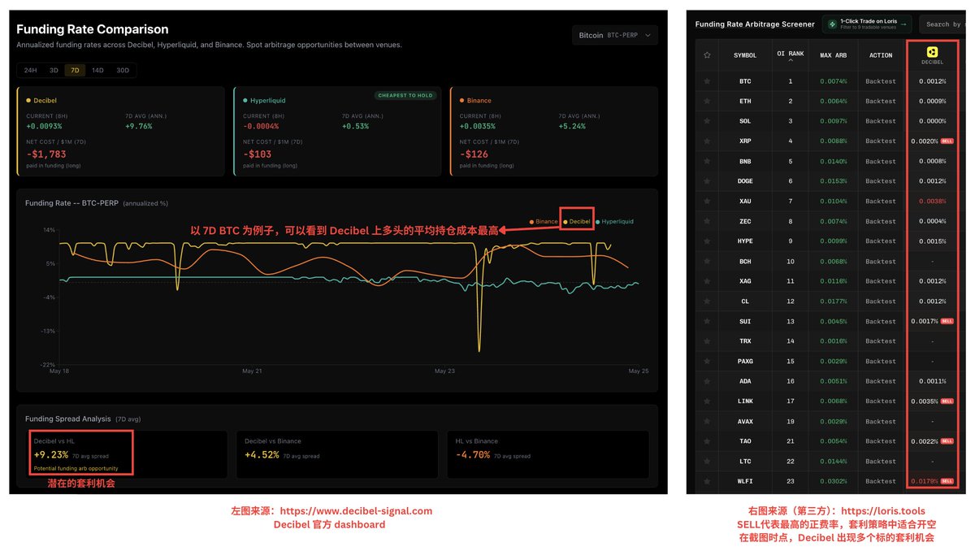Star the ZEC row
The height and width of the screenshot is (551, 975).
click(707, 221)
